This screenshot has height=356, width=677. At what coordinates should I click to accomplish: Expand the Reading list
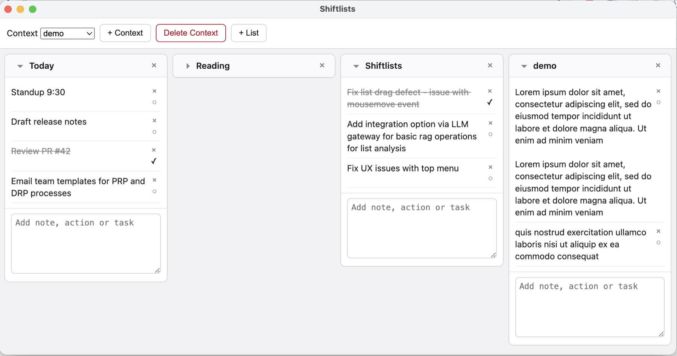[x=188, y=66]
